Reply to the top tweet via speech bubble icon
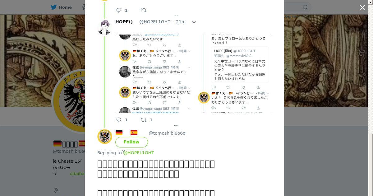The width and height of the screenshot is (373, 196). tap(119, 10)
